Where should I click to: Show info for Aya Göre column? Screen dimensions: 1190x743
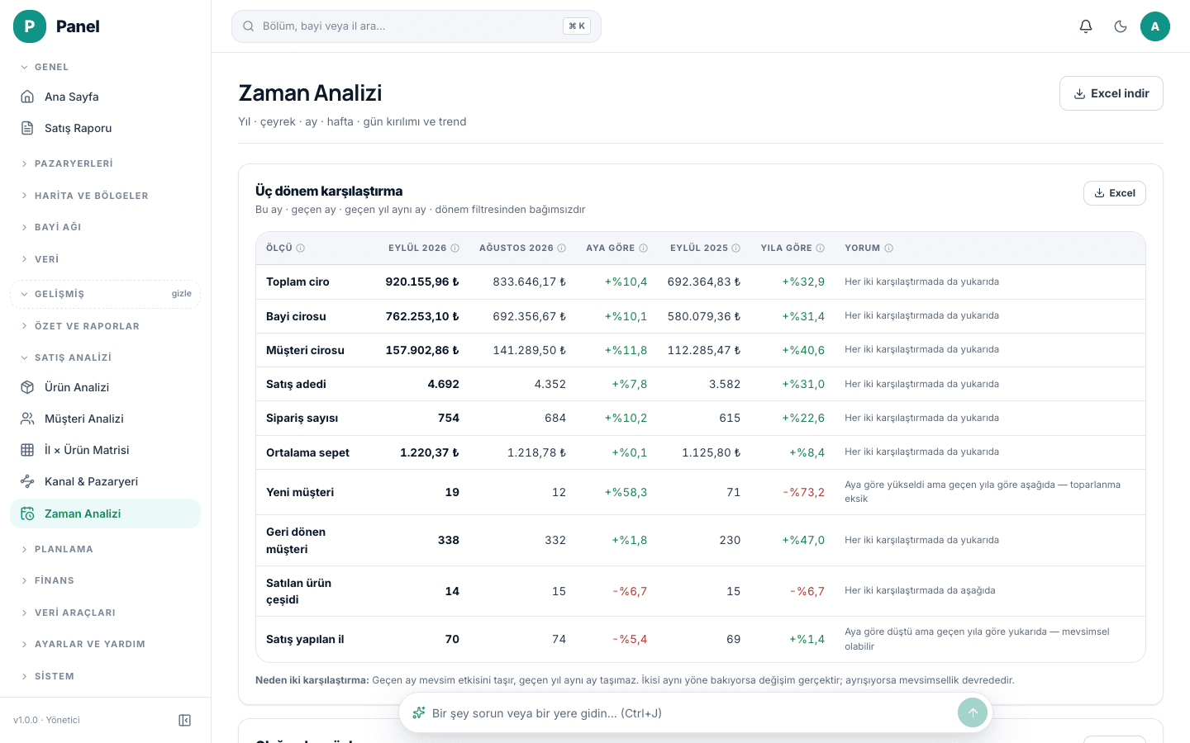click(x=643, y=248)
